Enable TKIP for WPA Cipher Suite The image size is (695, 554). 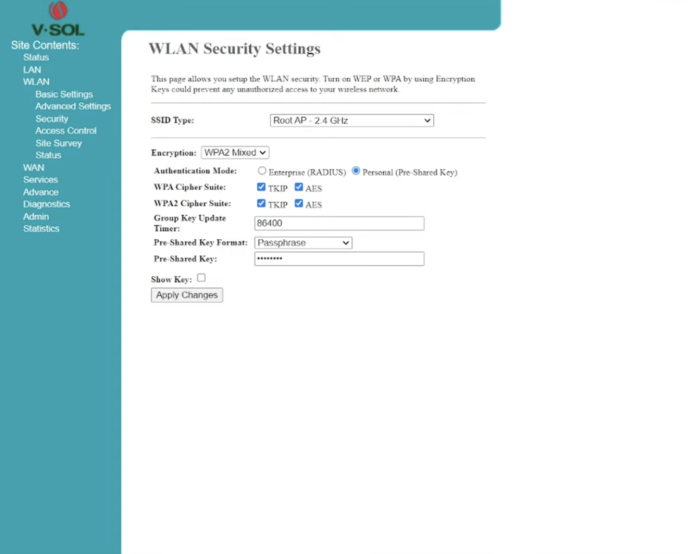click(x=261, y=187)
